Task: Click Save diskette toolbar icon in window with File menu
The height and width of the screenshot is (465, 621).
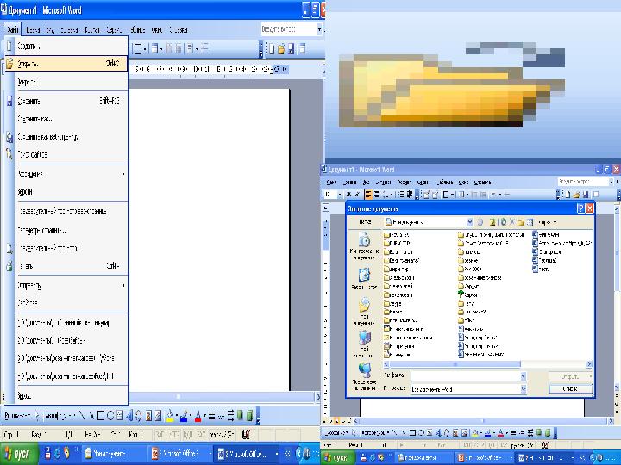Action: pos(292,48)
